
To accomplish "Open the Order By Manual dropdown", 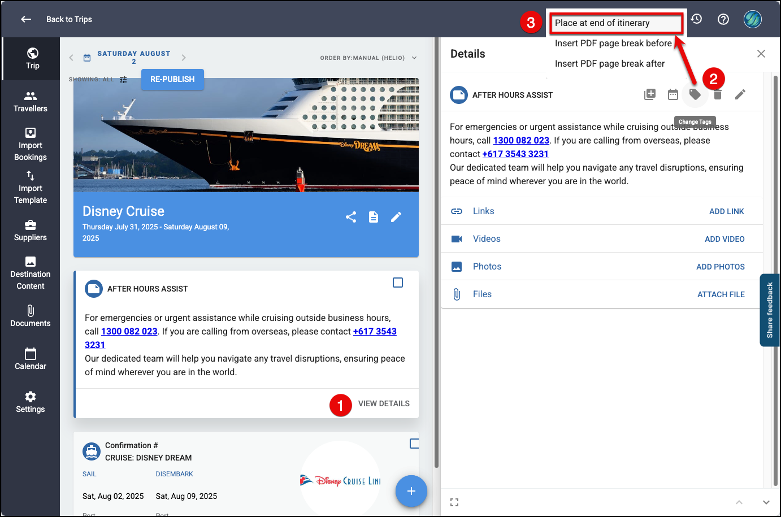I will (368, 58).
